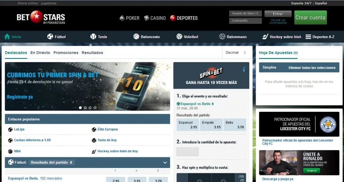Screen dimensions: 344x182
Task: Switch to the En Directo tab
Action: tap(40, 53)
